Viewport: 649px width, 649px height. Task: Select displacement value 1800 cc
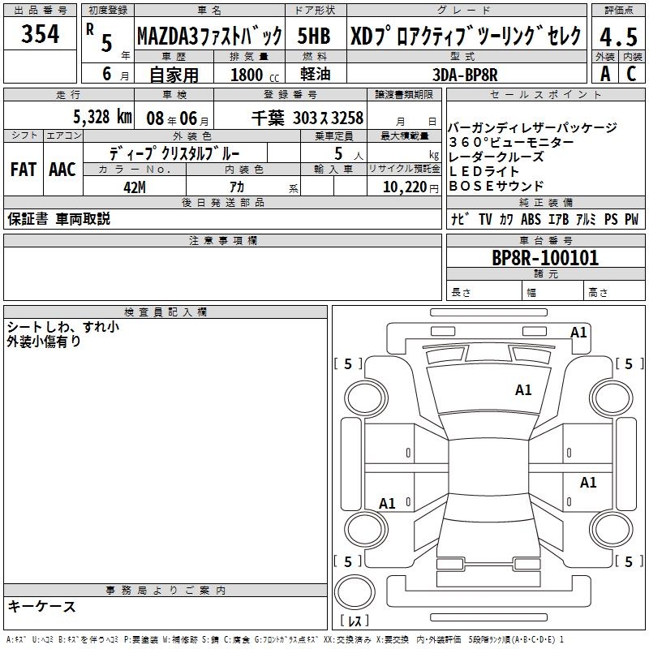[x=255, y=75]
